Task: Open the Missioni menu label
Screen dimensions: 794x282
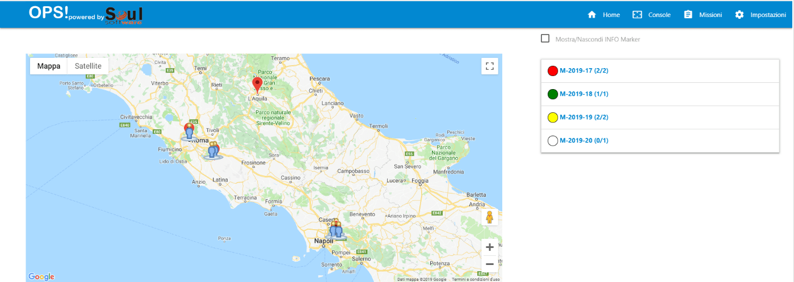Action: 711,15
